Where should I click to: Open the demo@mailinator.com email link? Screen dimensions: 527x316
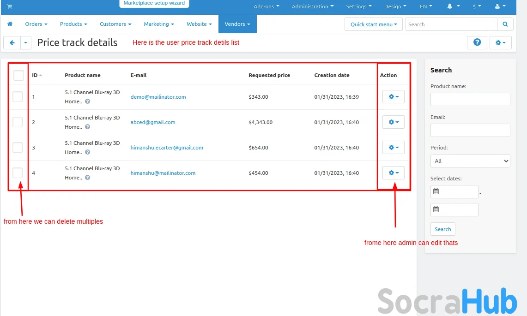pos(158,97)
